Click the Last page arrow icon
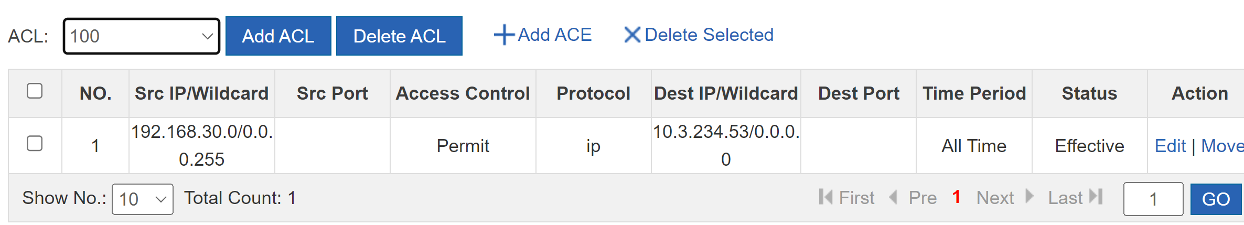Viewport: 1244px width, 225px height. point(1096,197)
